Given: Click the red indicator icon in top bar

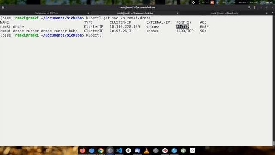Looking at the screenshot, I should point(212,3).
